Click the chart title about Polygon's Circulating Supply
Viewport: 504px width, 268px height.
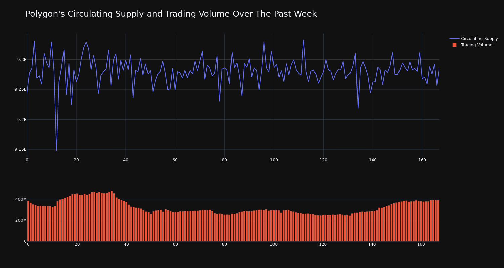tap(171, 14)
